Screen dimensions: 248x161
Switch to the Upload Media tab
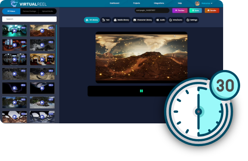(48, 11)
